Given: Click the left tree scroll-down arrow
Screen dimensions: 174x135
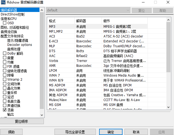Looking at the screenshot, I should click(x=42, y=115).
